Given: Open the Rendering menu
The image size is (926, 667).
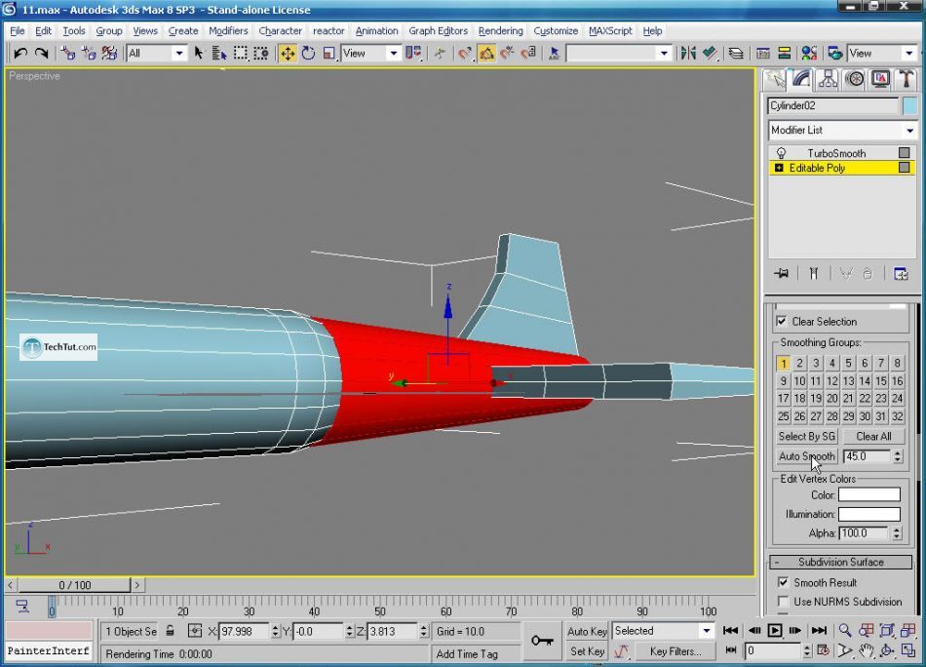Looking at the screenshot, I should pos(501,31).
